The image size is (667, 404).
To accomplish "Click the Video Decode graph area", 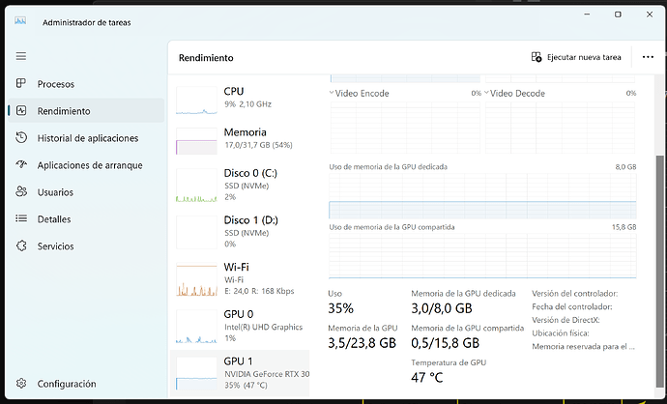I will coord(561,127).
